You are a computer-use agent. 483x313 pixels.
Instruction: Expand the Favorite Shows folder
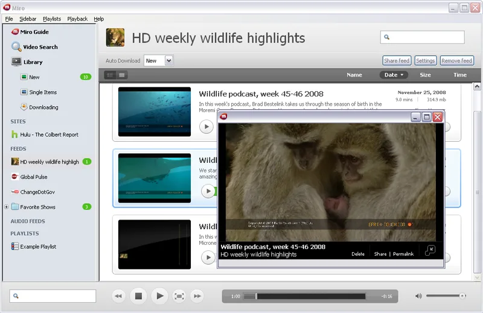(x=6, y=207)
